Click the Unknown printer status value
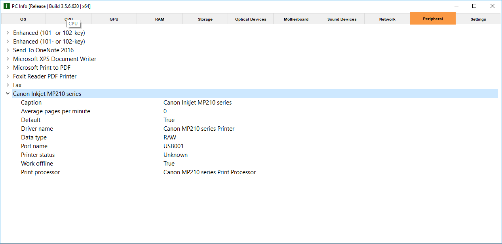The height and width of the screenshot is (244, 502). (176, 155)
